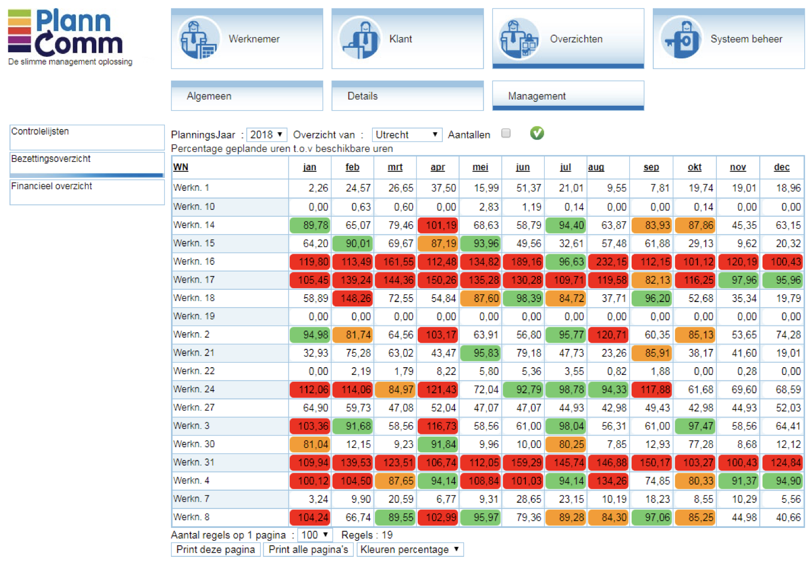Open Controlelijsten in the sidebar

(x=87, y=136)
